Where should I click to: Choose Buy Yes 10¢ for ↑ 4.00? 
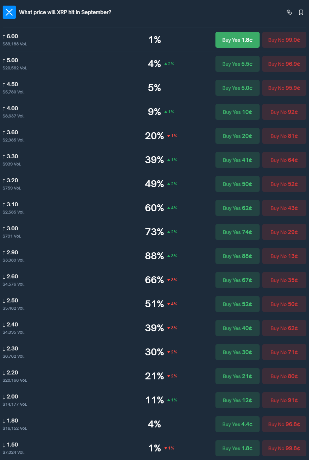coord(238,112)
